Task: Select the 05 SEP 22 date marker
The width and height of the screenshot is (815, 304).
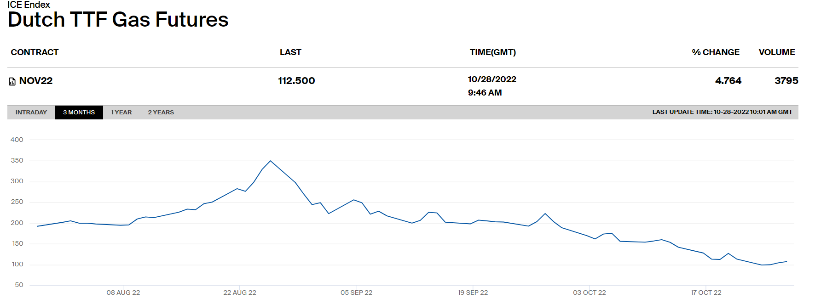Action: click(356, 293)
